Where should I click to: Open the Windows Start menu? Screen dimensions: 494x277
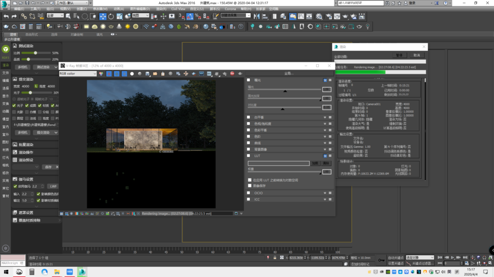pyautogui.click(x=6, y=272)
